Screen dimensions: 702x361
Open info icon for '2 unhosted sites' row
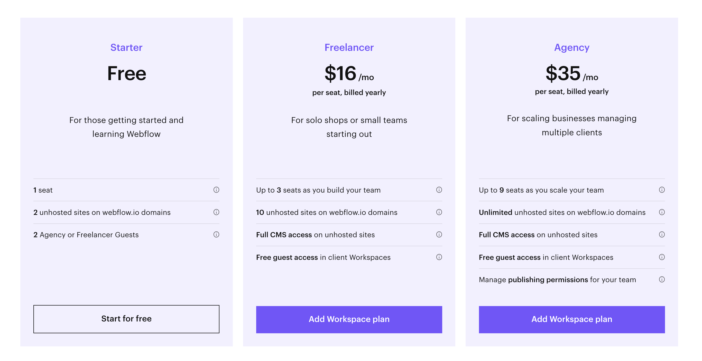(x=216, y=212)
